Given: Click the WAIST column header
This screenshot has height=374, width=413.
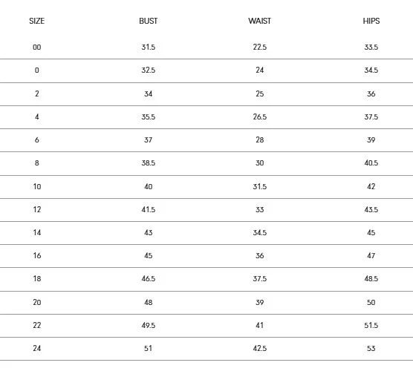Looking at the screenshot, I should click(260, 21).
